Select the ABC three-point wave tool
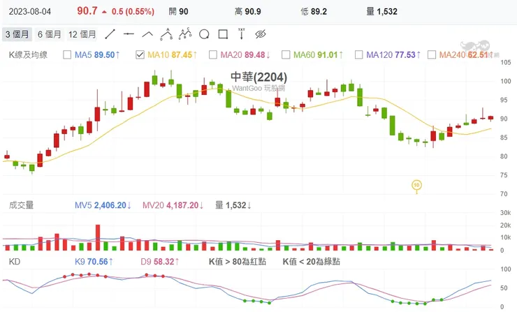517x312 pixels. 166,34
